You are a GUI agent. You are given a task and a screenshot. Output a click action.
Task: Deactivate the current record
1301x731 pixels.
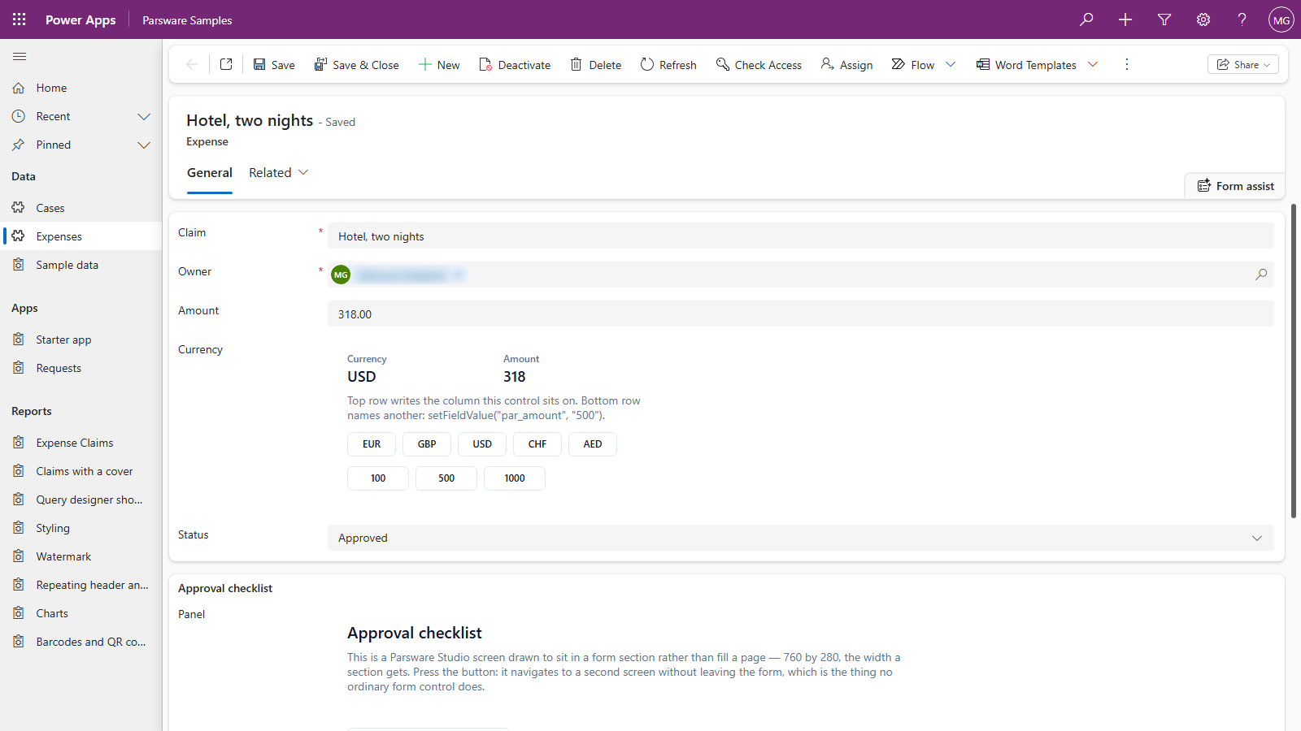click(515, 64)
